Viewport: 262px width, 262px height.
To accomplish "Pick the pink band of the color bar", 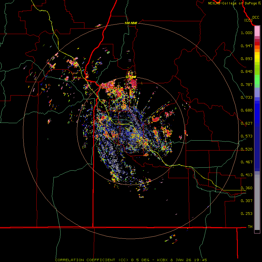I will 257,31.
